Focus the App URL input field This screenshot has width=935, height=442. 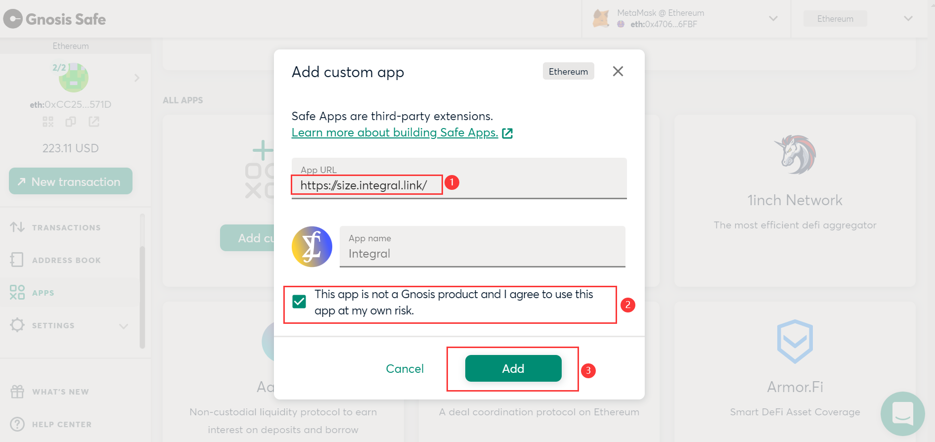click(x=459, y=178)
